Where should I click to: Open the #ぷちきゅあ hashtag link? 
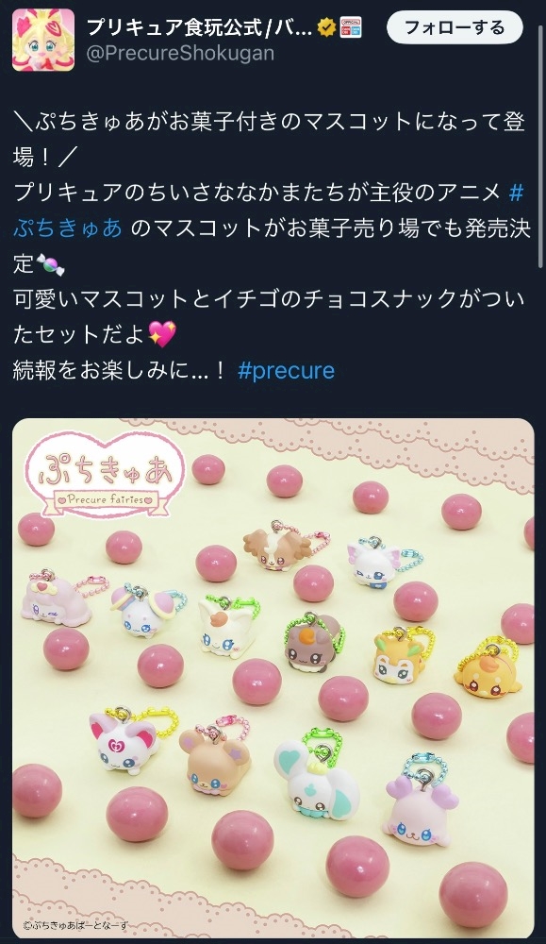[x=68, y=228]
